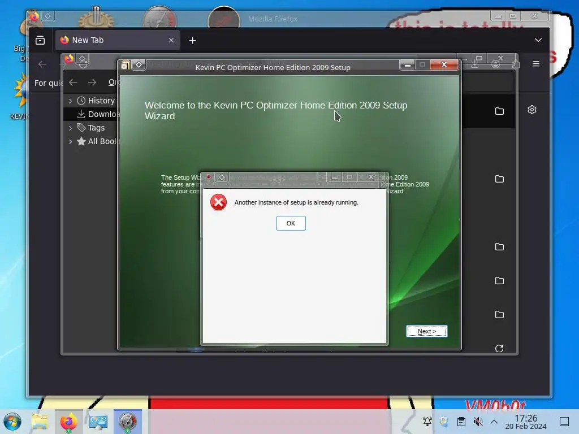Click the retry download circular arrow icon
579x434 pixels.
(499, 348)
